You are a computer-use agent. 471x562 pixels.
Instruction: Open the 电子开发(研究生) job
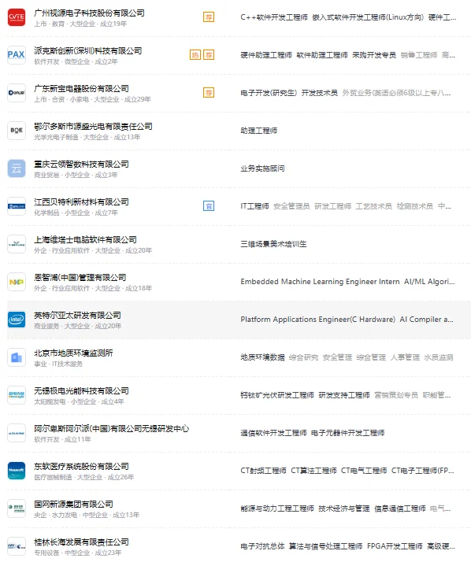269,93
